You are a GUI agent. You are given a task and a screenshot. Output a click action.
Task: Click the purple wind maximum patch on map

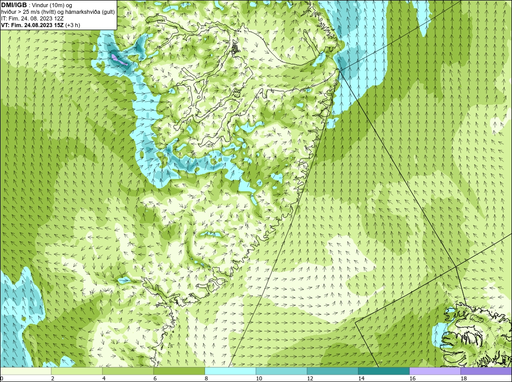point(119,60)
